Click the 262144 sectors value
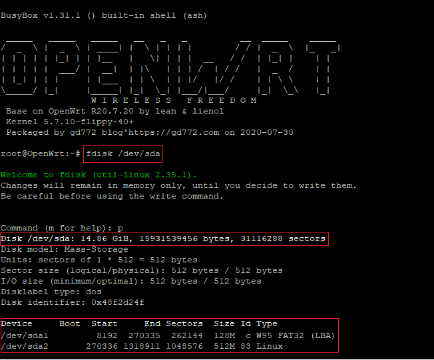The image size is (434, 360). [x=187, y=335]
